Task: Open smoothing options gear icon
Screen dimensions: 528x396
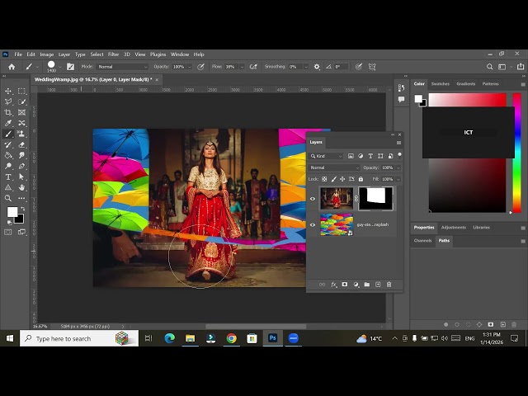Action: click(x=317, y=67)
